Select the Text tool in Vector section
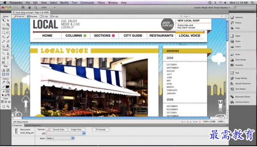The height and width of the screenshot is (147, 257). click(8, 58)
